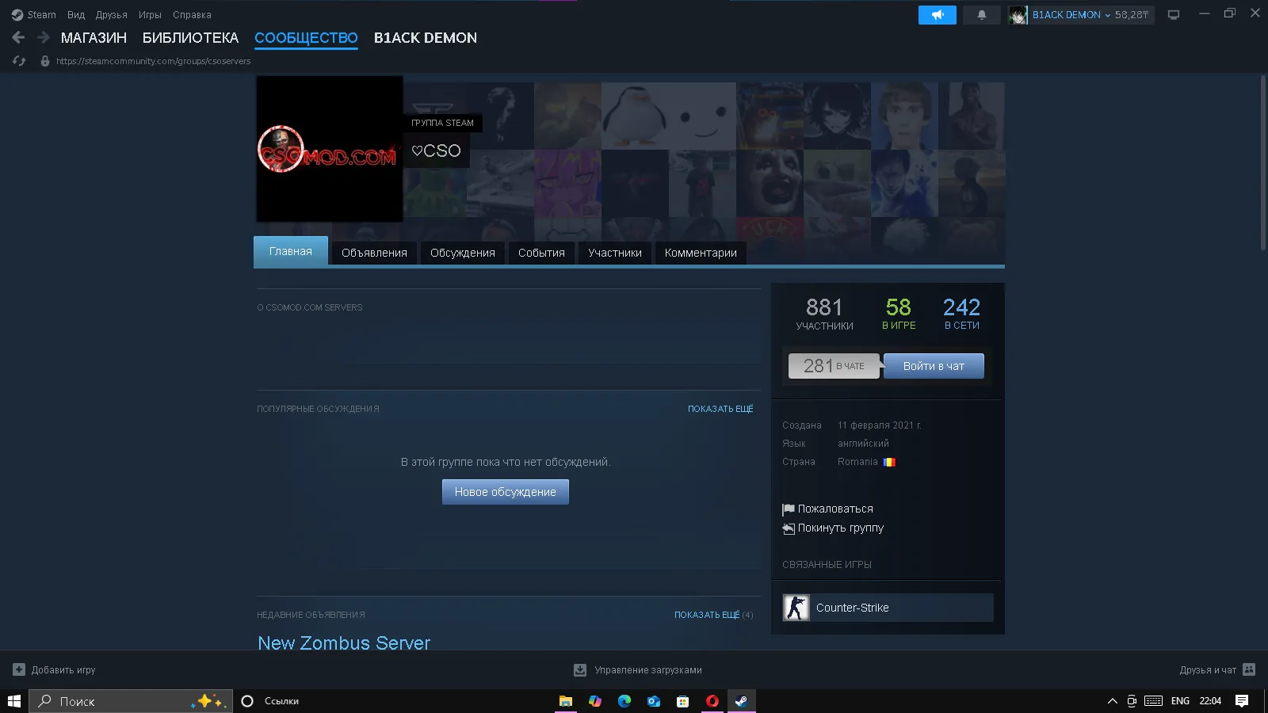
Task: Click the steamcommunity.com URL address
Action: 153,61
